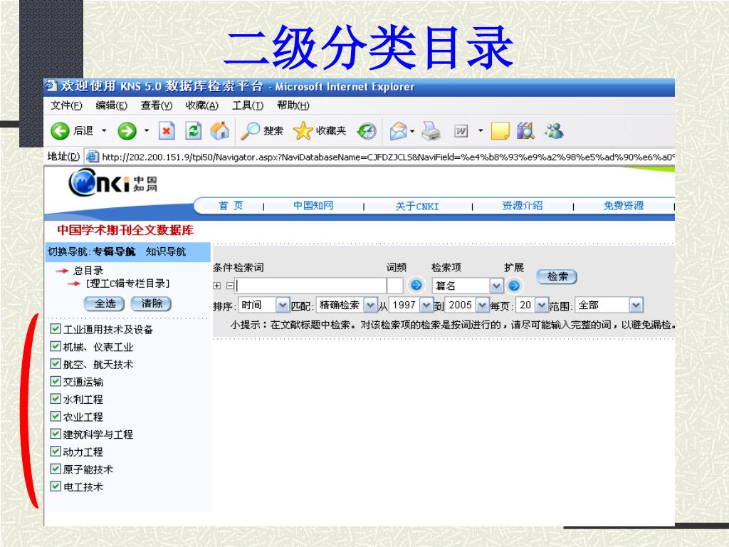Open the end year 2005 dropdown
Viewport: 729px width, 547px height.
(467, 305)
